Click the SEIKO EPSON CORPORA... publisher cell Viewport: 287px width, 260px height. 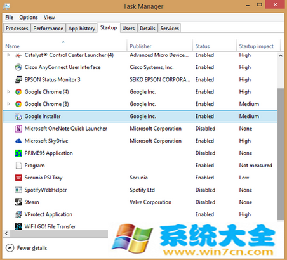(160, 80)
